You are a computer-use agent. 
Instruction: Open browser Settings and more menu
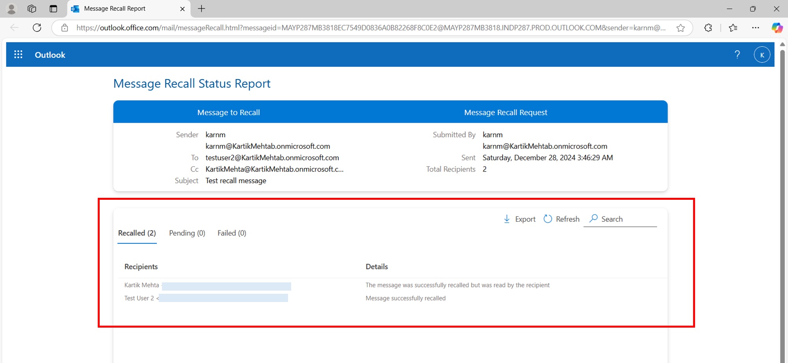755,28
